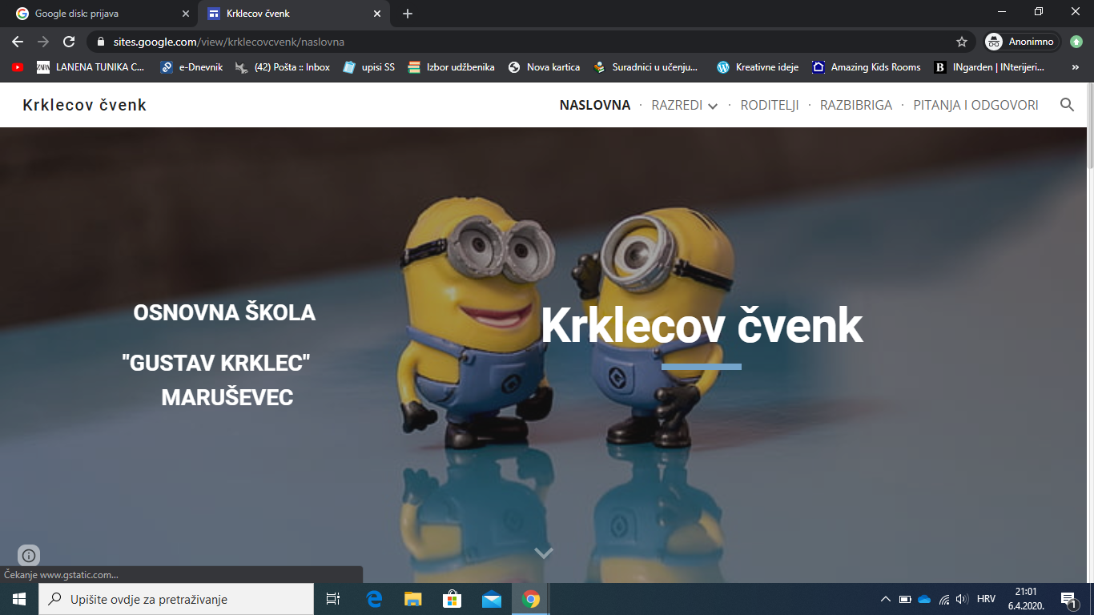This screenshot has width=1094, height=615.
Task: Open INgarden Interijeri bookmark
Action: click(989, 67)
